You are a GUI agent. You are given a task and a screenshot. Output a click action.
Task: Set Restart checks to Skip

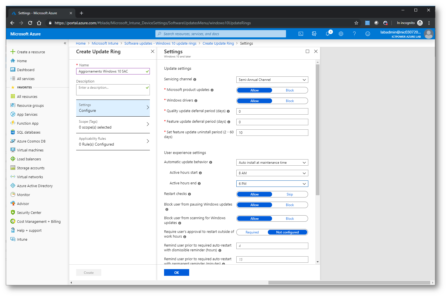[x=290, y=194]
